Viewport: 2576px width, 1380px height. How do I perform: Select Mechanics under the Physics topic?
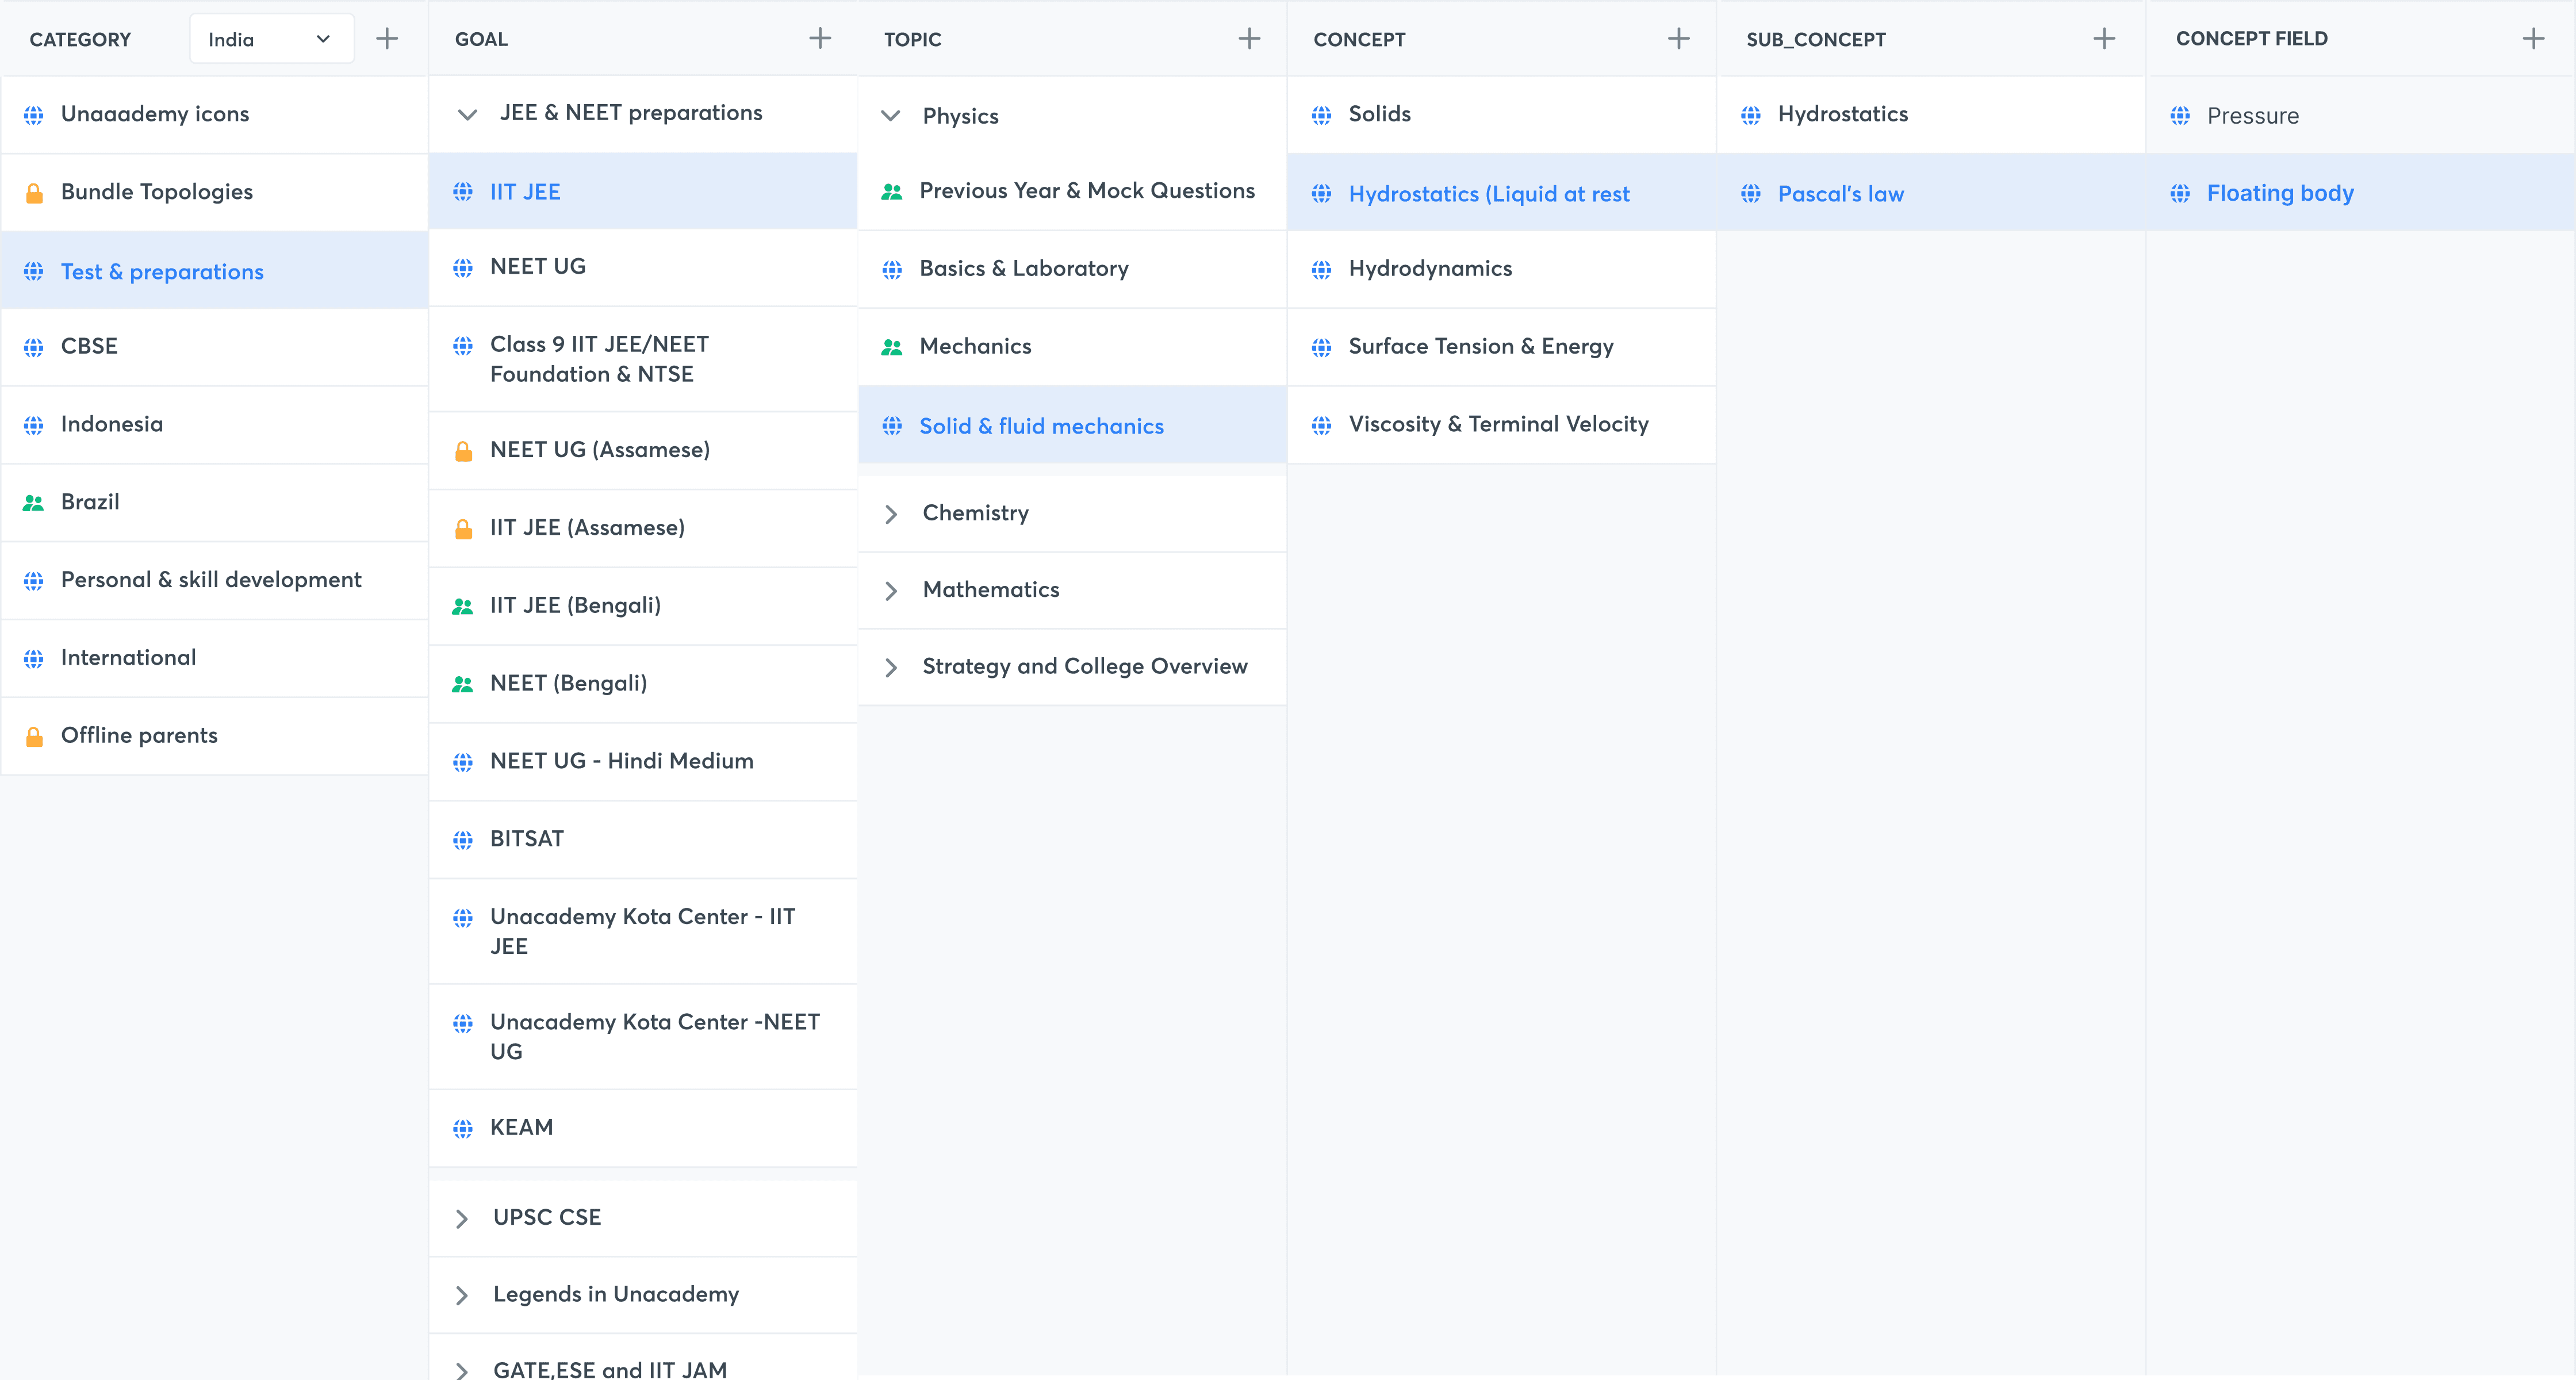pos(975,346)
